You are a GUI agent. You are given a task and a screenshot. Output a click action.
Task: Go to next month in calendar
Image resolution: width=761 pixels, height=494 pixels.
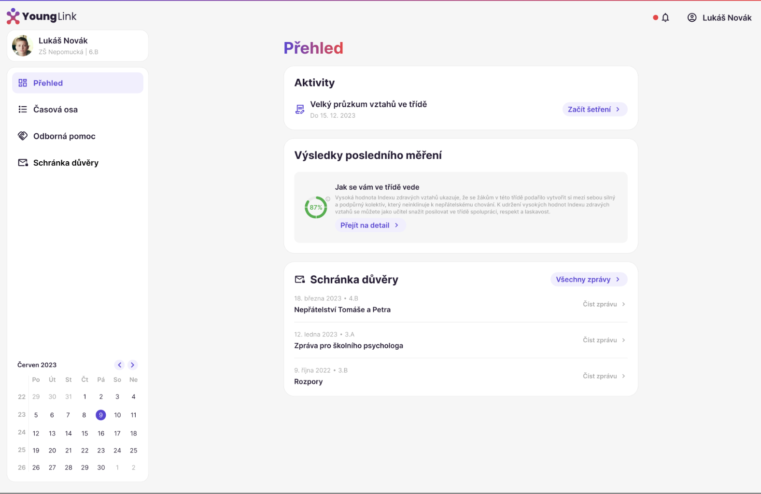[x=132, y=365]
